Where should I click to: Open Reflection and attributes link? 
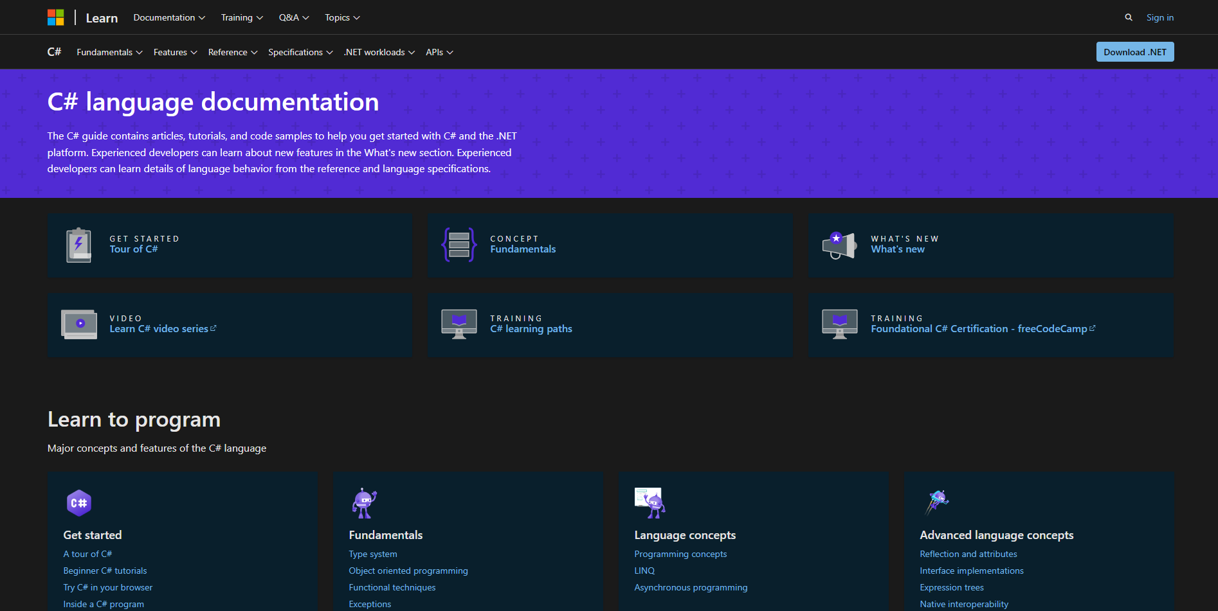point(968,554)
